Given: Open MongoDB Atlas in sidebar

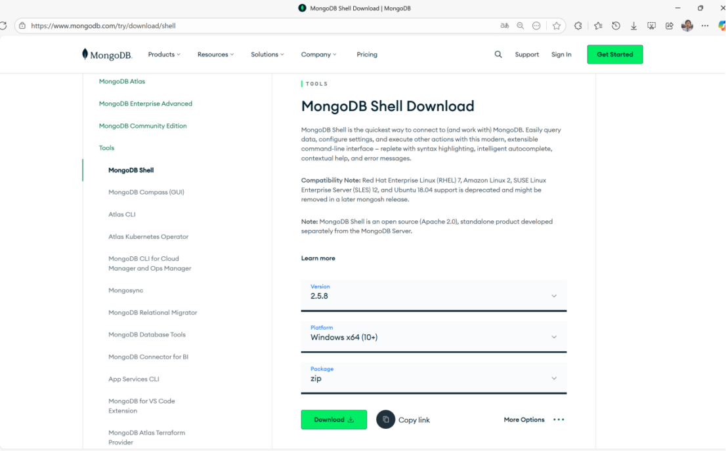Looking at the screenshot, I should coord(122,81).
